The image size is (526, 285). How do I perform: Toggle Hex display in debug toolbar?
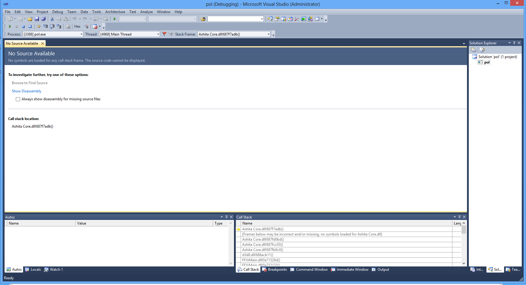click(77, 26)
